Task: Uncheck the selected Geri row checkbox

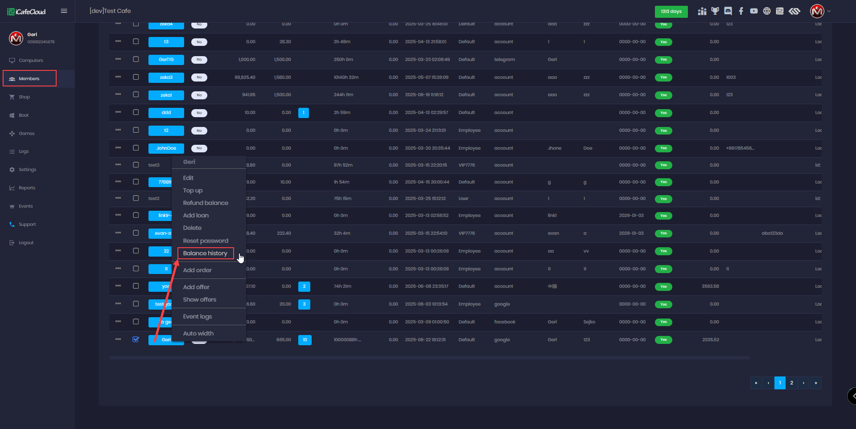Action: pos(136,339)
